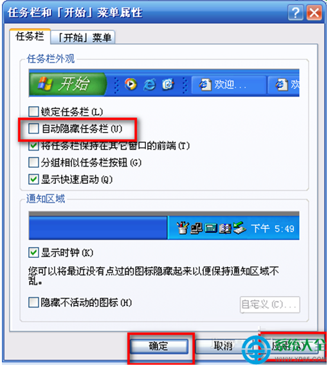The height and width of the screenshot is (366, 328).
Task: Click the Windows Media Player quick launch icon
Action: pos(131,84)
